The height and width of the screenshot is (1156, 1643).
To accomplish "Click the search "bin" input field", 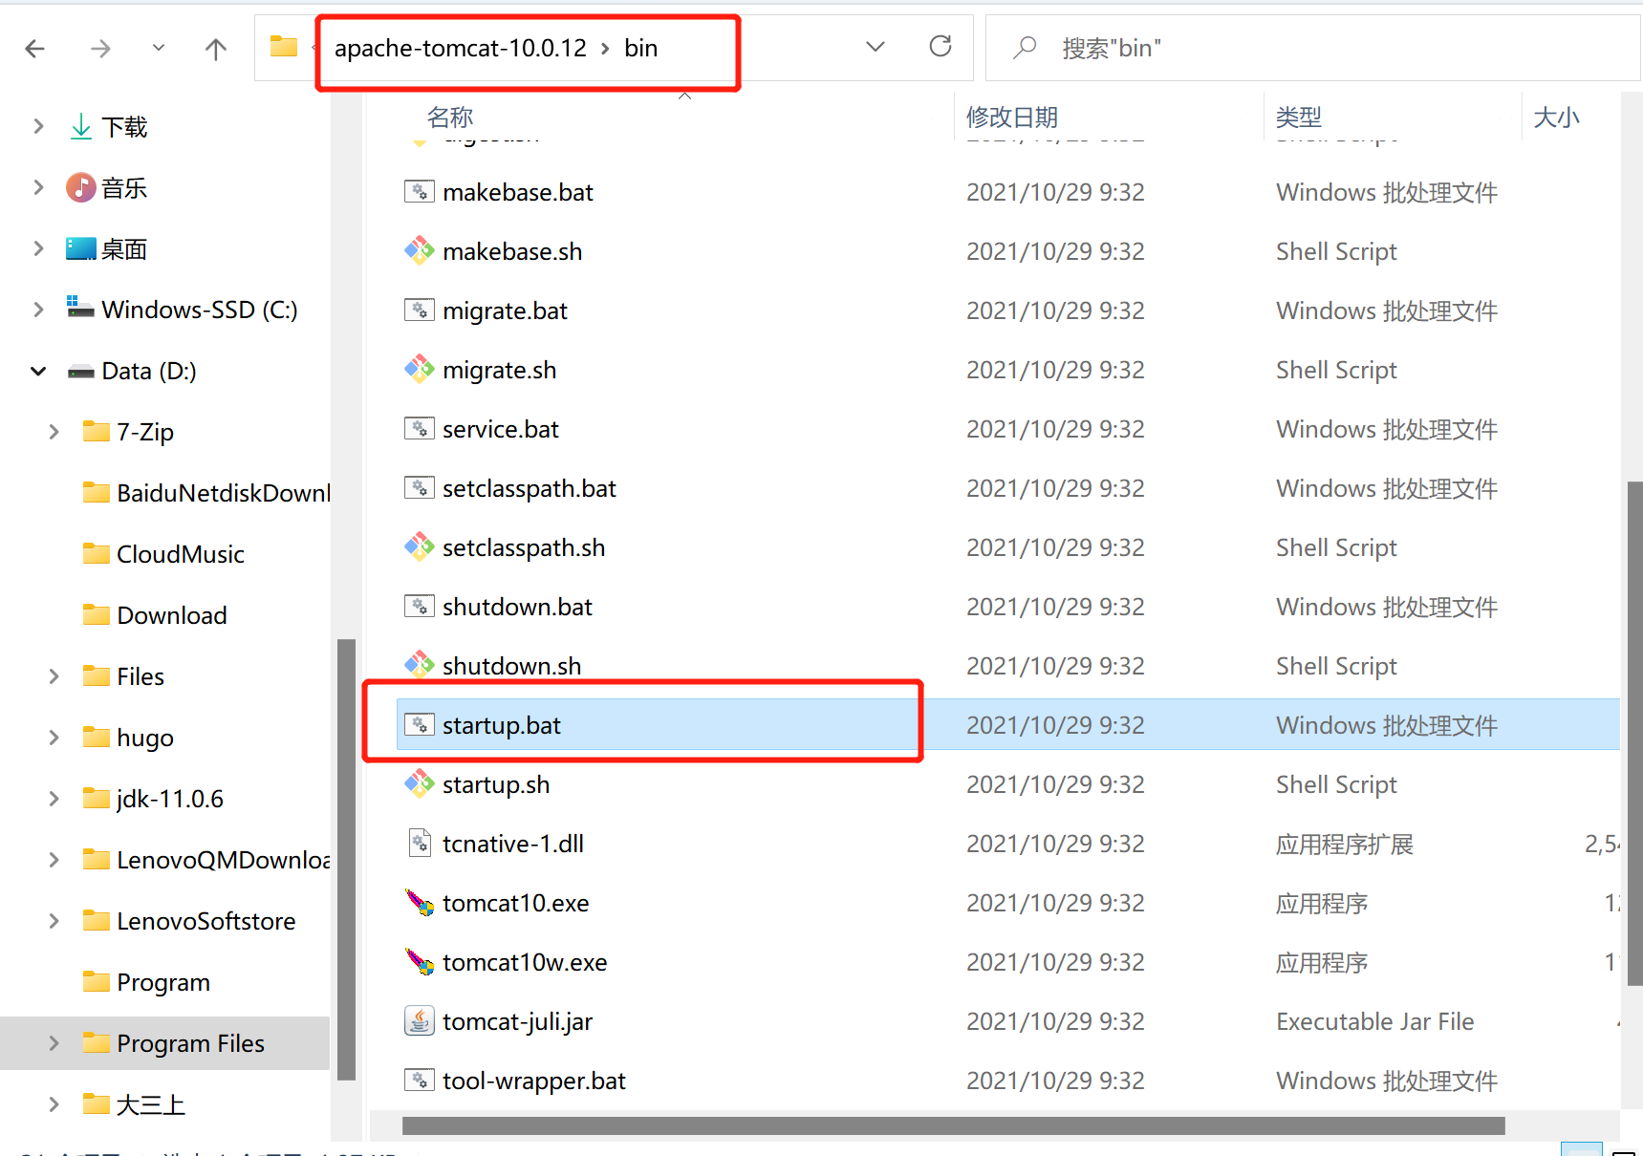I will [x=1313, y=48].
